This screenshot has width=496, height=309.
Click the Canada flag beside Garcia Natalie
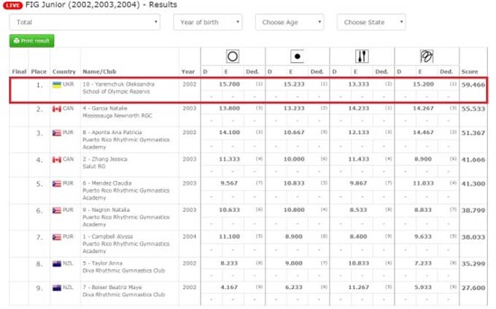pyautogui.click(x=57, y=109)
